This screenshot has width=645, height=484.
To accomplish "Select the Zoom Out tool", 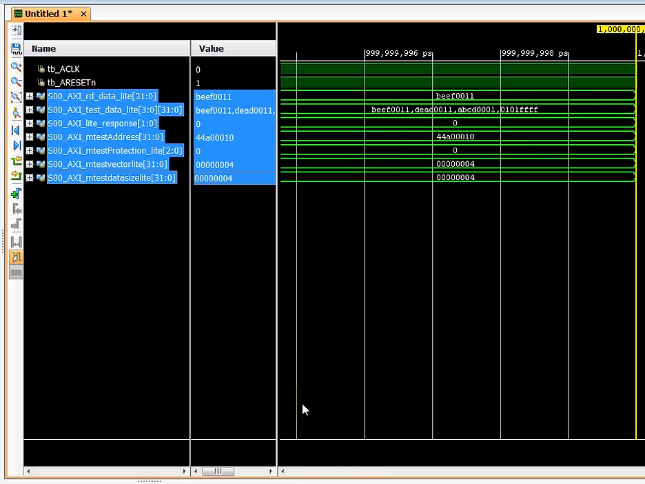I will [16, 82].
